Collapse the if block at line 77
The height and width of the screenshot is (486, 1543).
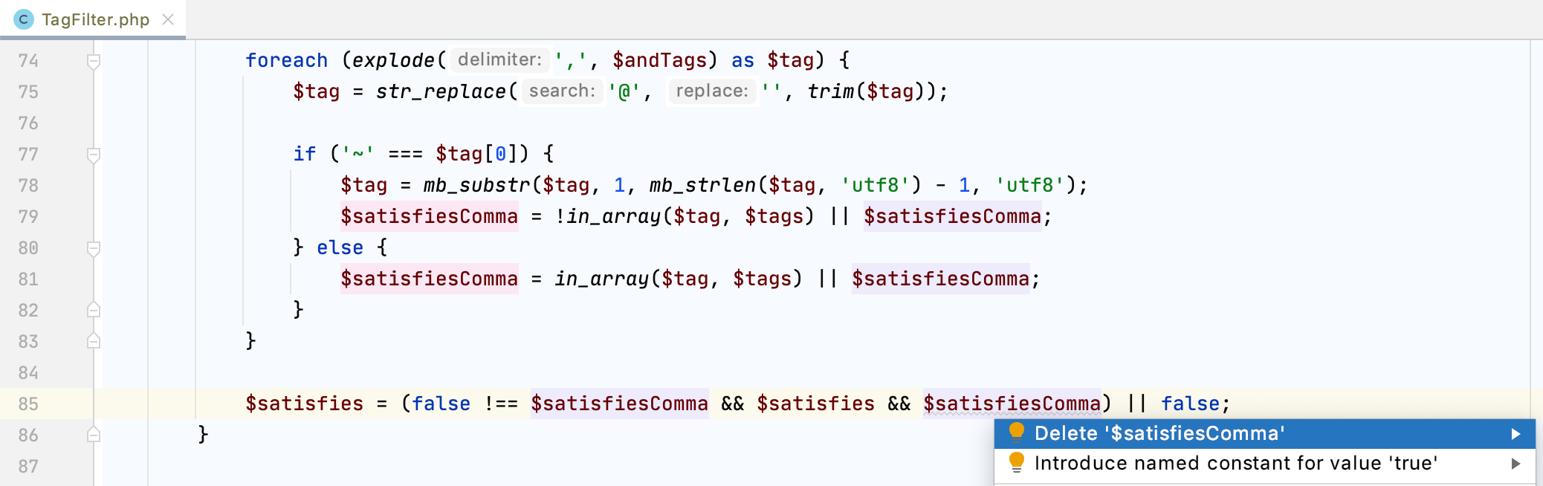pos(94,155)
